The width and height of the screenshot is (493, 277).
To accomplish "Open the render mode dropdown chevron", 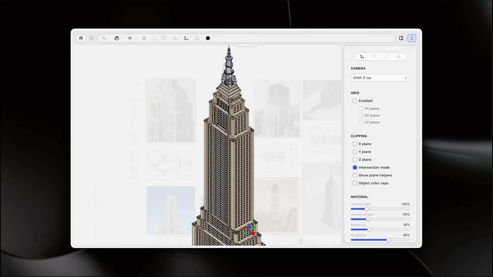I will pos(136,38).
